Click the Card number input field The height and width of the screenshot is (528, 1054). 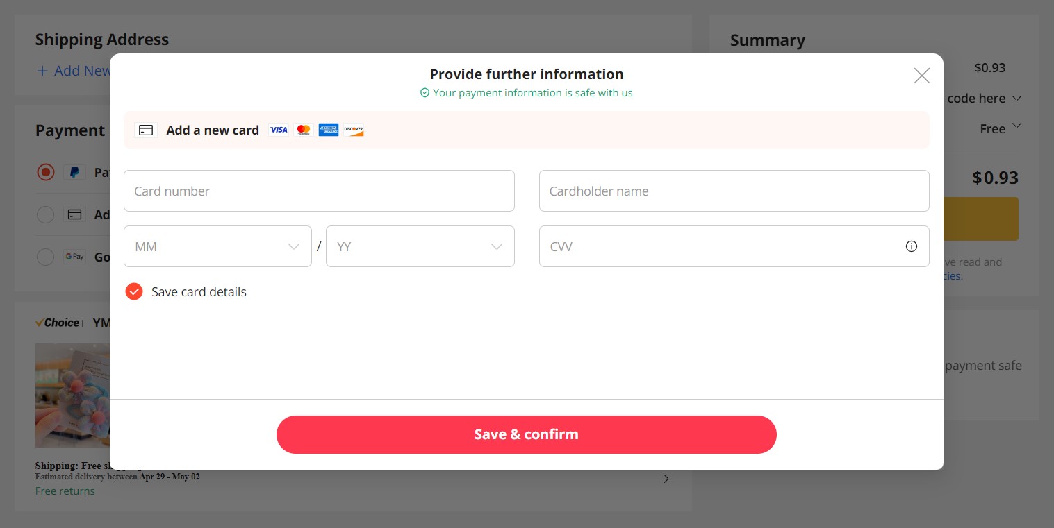(319, 191)
